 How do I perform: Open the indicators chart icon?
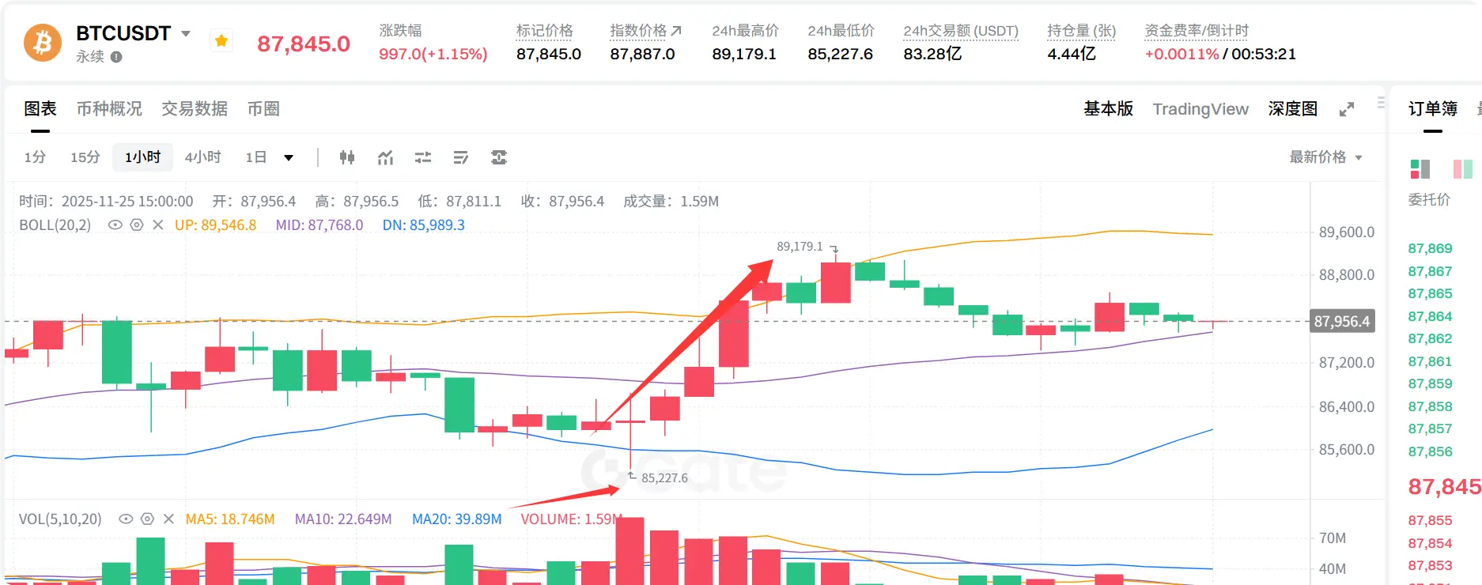pos(385,157)
